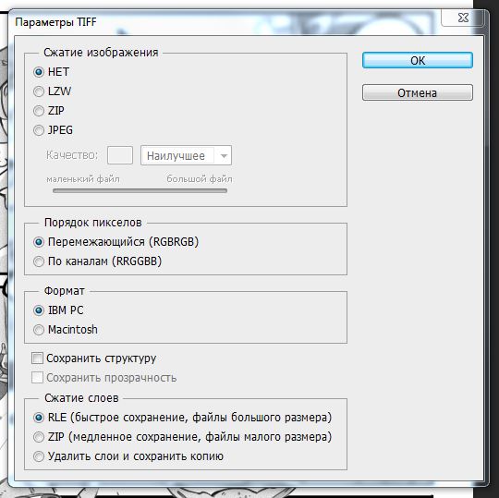Select По каналам (RRGGBB) pixel order
The width and height of the screenshot is (499, 498).
click(39, 261)
